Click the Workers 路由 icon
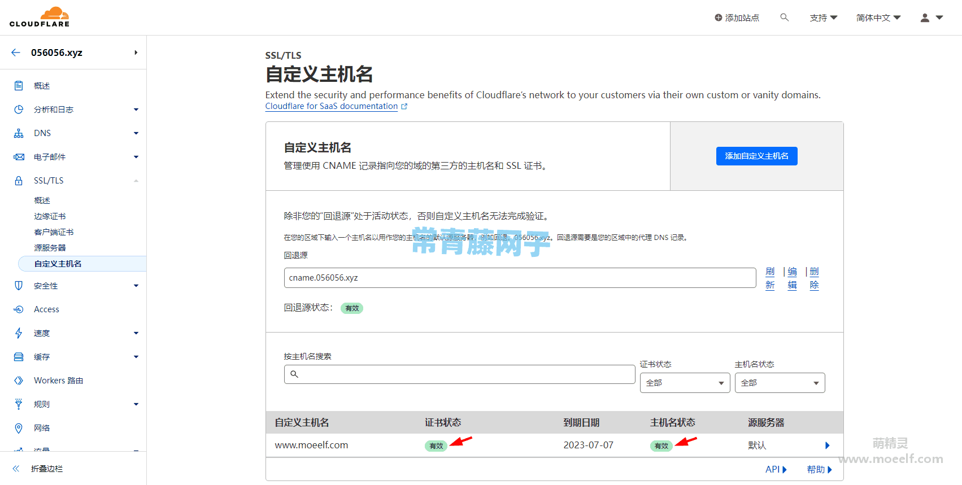Image resolution: width=962 pixels, height=485 pixels. pos(19,381)
